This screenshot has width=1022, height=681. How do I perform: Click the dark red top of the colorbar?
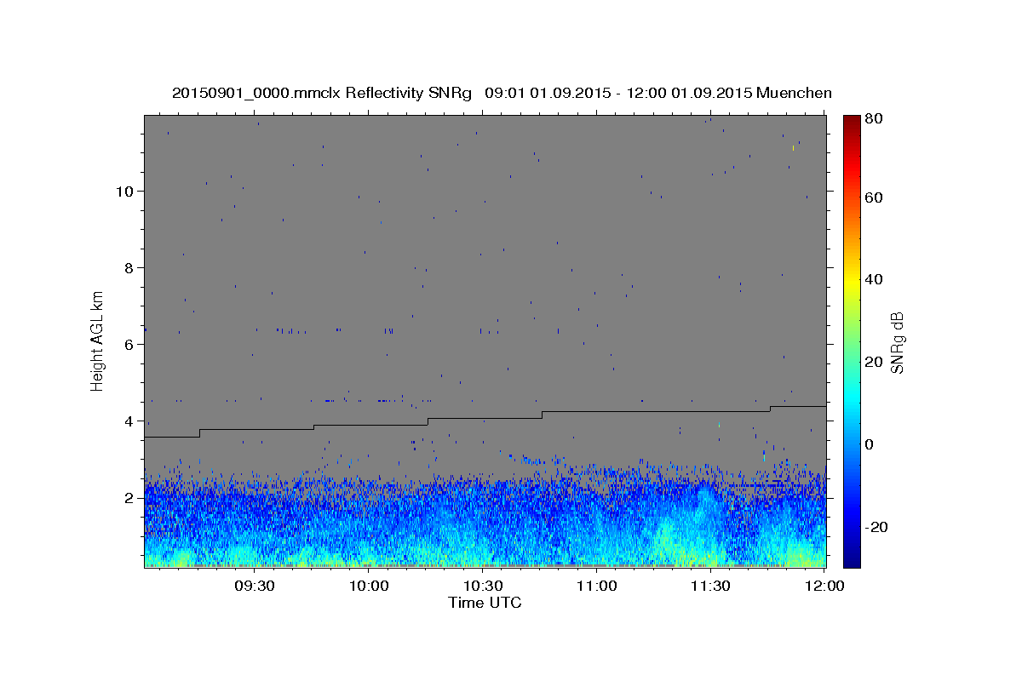coord(852,121)
